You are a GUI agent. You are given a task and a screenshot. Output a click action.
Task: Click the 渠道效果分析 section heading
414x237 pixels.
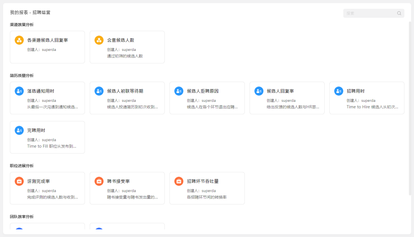coord(21,24)
